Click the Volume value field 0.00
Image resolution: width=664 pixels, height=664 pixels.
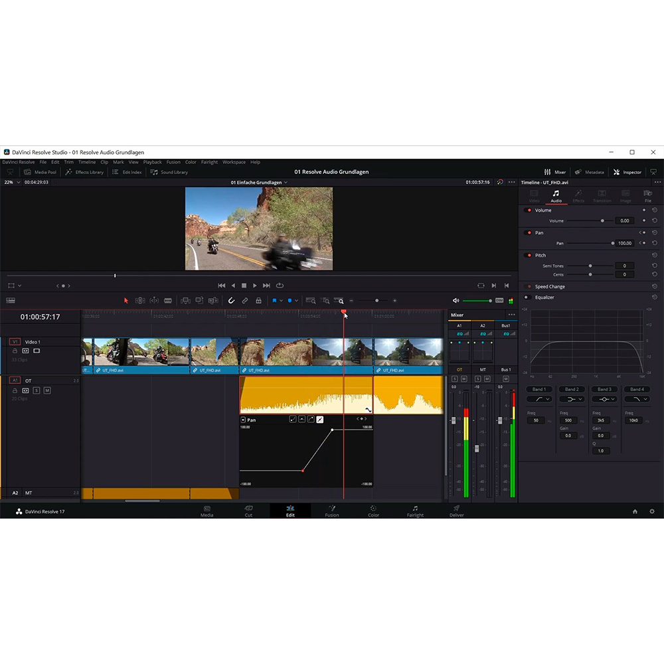point(625,220)
